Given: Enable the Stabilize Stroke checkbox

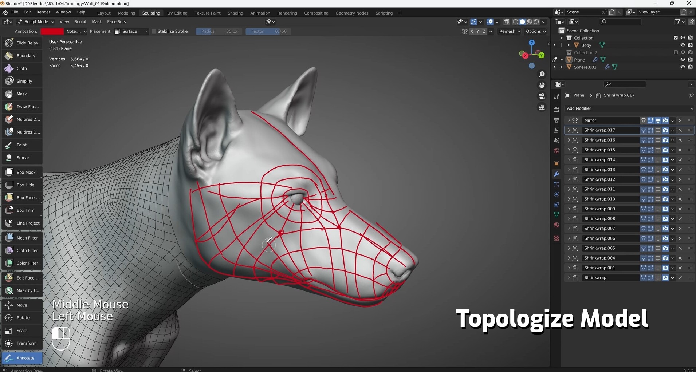Looking at the screenshot, I should [x=154, y=31].
